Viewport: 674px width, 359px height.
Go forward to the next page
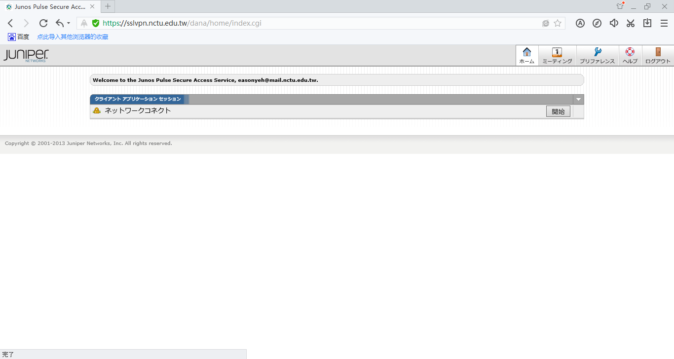click(x=27, y=23)
